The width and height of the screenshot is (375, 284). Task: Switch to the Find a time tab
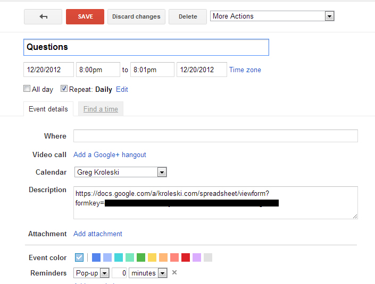pos(101,109)
